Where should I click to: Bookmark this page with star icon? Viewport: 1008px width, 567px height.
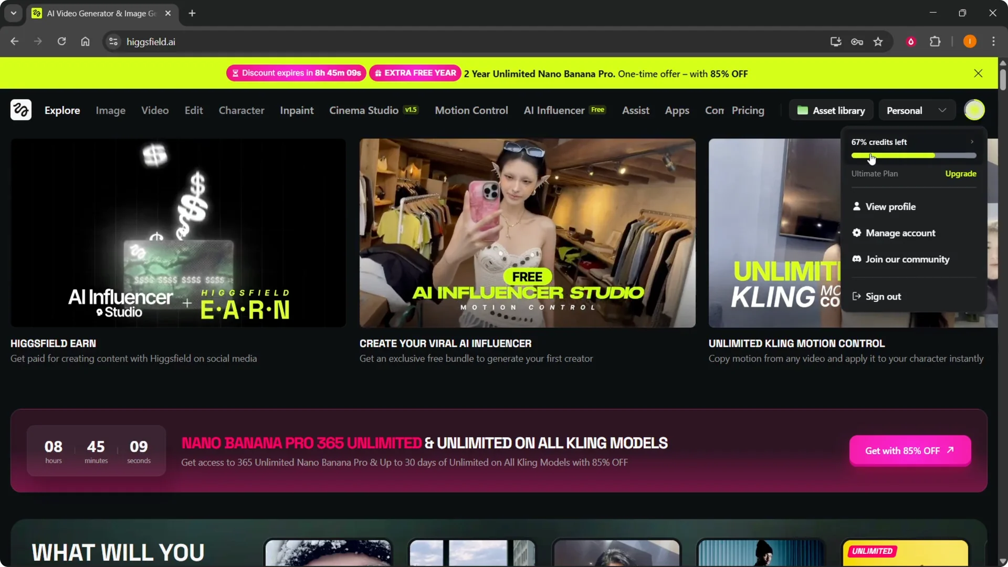click(x=878, y=41)
